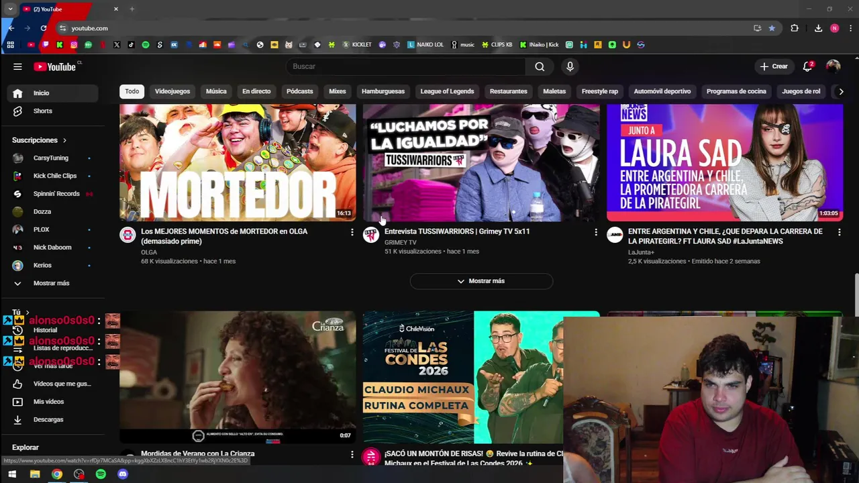Image resolution: width=859 pixels, height=483 pixels.
Task: Click GRIMEY TV channel avatar
Action: (x=371, y=235)
